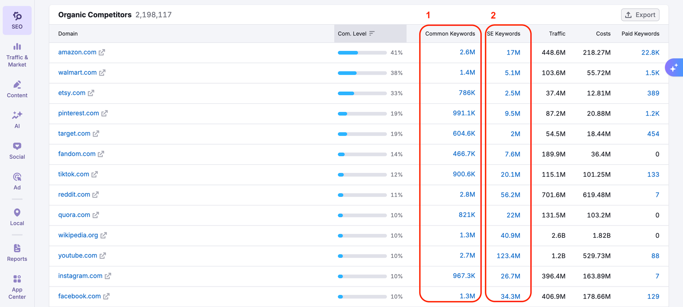
Task: Open the Content sidebar section
Action: point(17,89)
